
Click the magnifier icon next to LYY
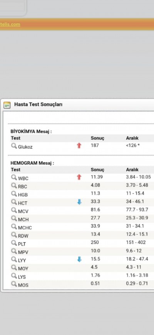pyautogui.click(x=14, y=259)
